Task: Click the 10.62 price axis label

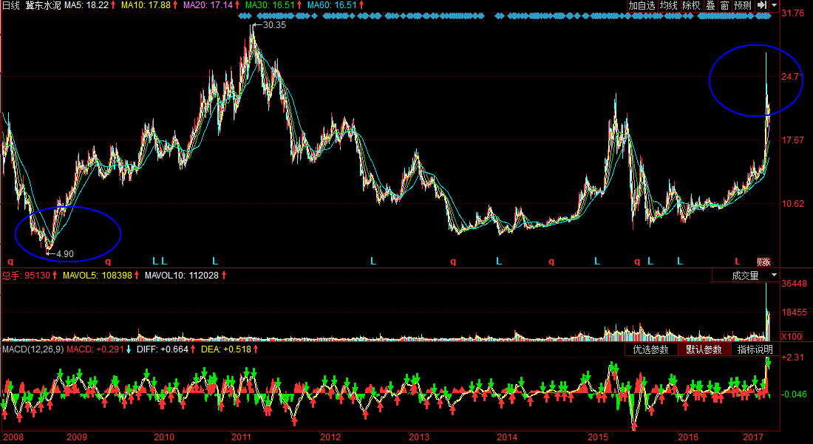Action: click(x=793, y=204)
